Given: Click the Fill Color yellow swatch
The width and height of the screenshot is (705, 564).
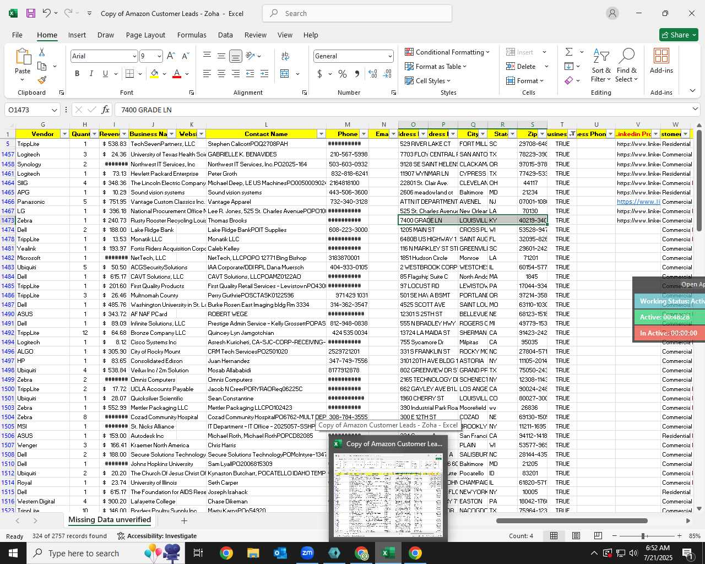Looking at the screenshot, I should point(154,74).
